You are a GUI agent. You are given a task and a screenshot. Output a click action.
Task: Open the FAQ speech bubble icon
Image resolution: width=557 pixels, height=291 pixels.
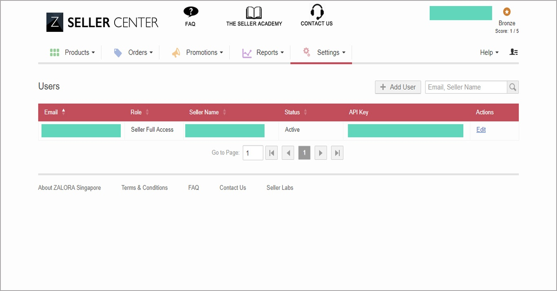(190, 11)
